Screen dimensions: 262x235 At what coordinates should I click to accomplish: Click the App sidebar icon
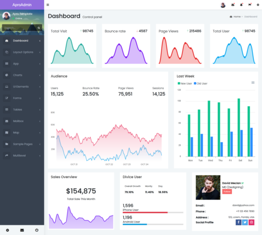[x=7, y=64]
